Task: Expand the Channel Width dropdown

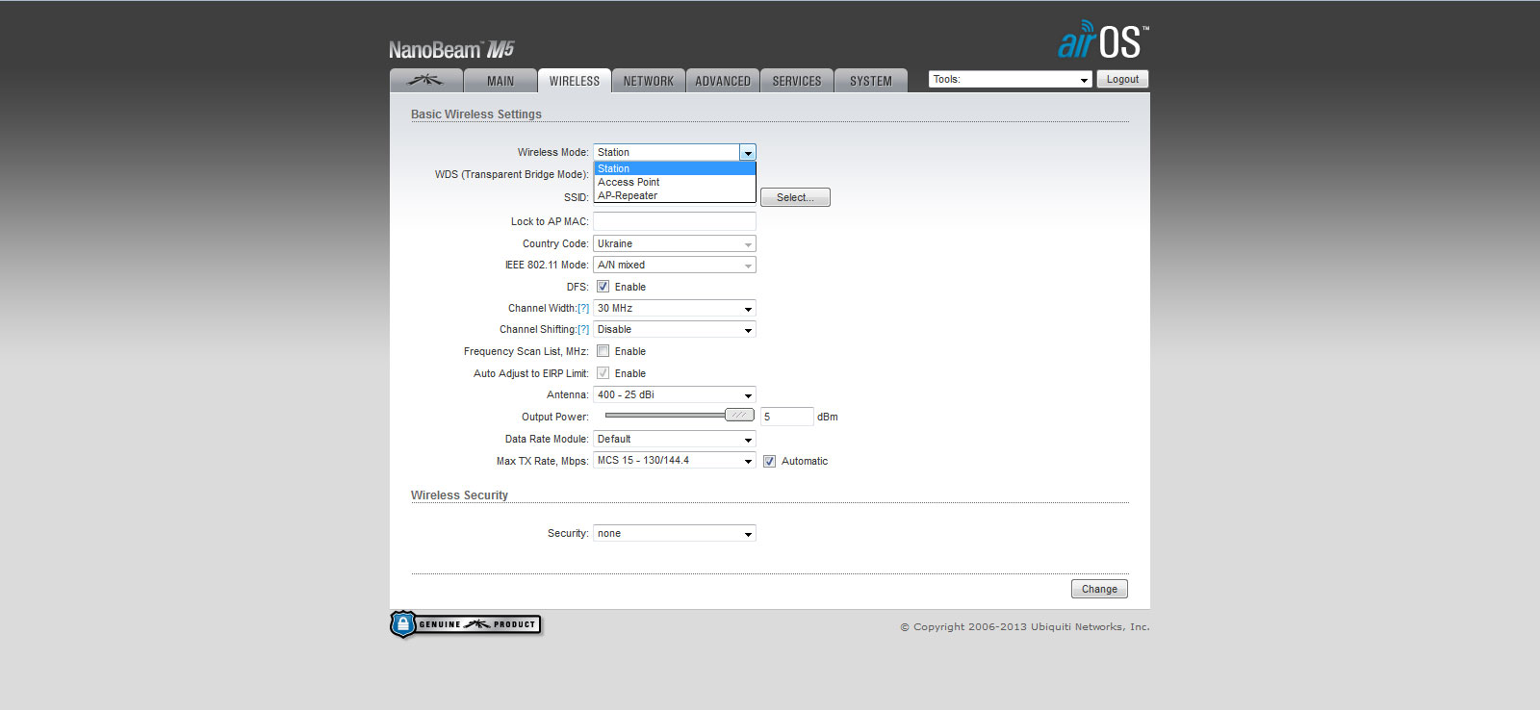Action: (x=674, y=309)
